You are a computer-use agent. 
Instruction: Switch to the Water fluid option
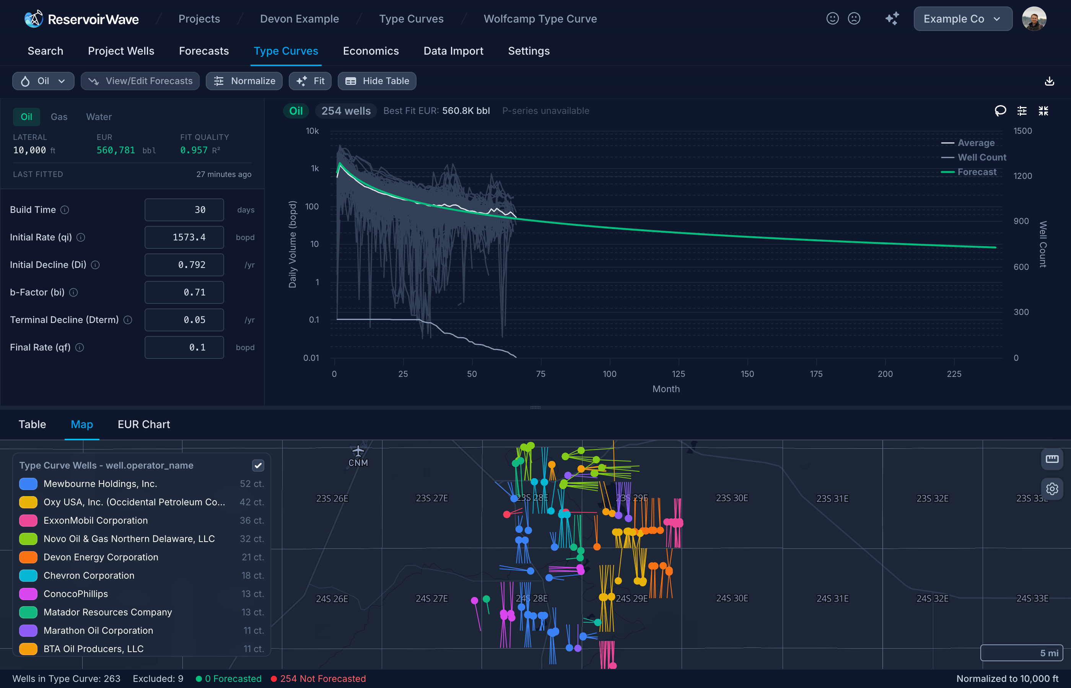pyautogui.click(x=98, y=117)
